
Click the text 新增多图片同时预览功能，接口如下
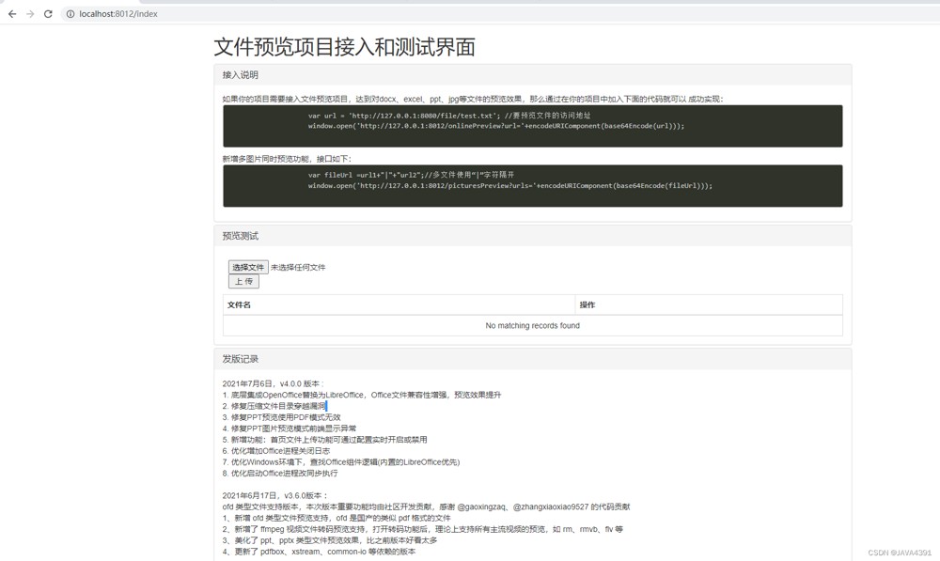click(x=287, y=159)
